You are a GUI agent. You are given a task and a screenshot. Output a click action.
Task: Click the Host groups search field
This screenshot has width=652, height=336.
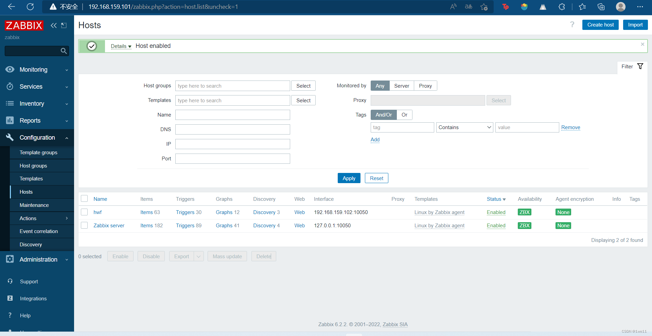(233, 86)
